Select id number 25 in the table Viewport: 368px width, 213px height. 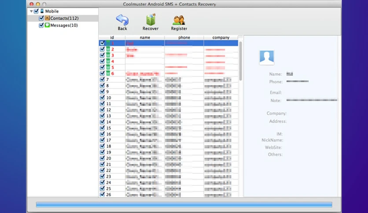[x=109, y=189]
